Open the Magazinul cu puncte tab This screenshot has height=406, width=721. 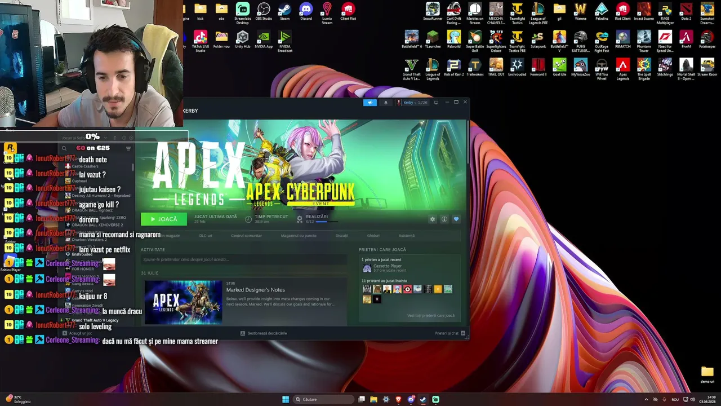point(299,236)
